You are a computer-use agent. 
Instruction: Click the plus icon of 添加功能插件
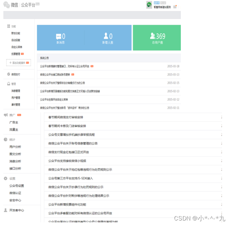point(10,63)
